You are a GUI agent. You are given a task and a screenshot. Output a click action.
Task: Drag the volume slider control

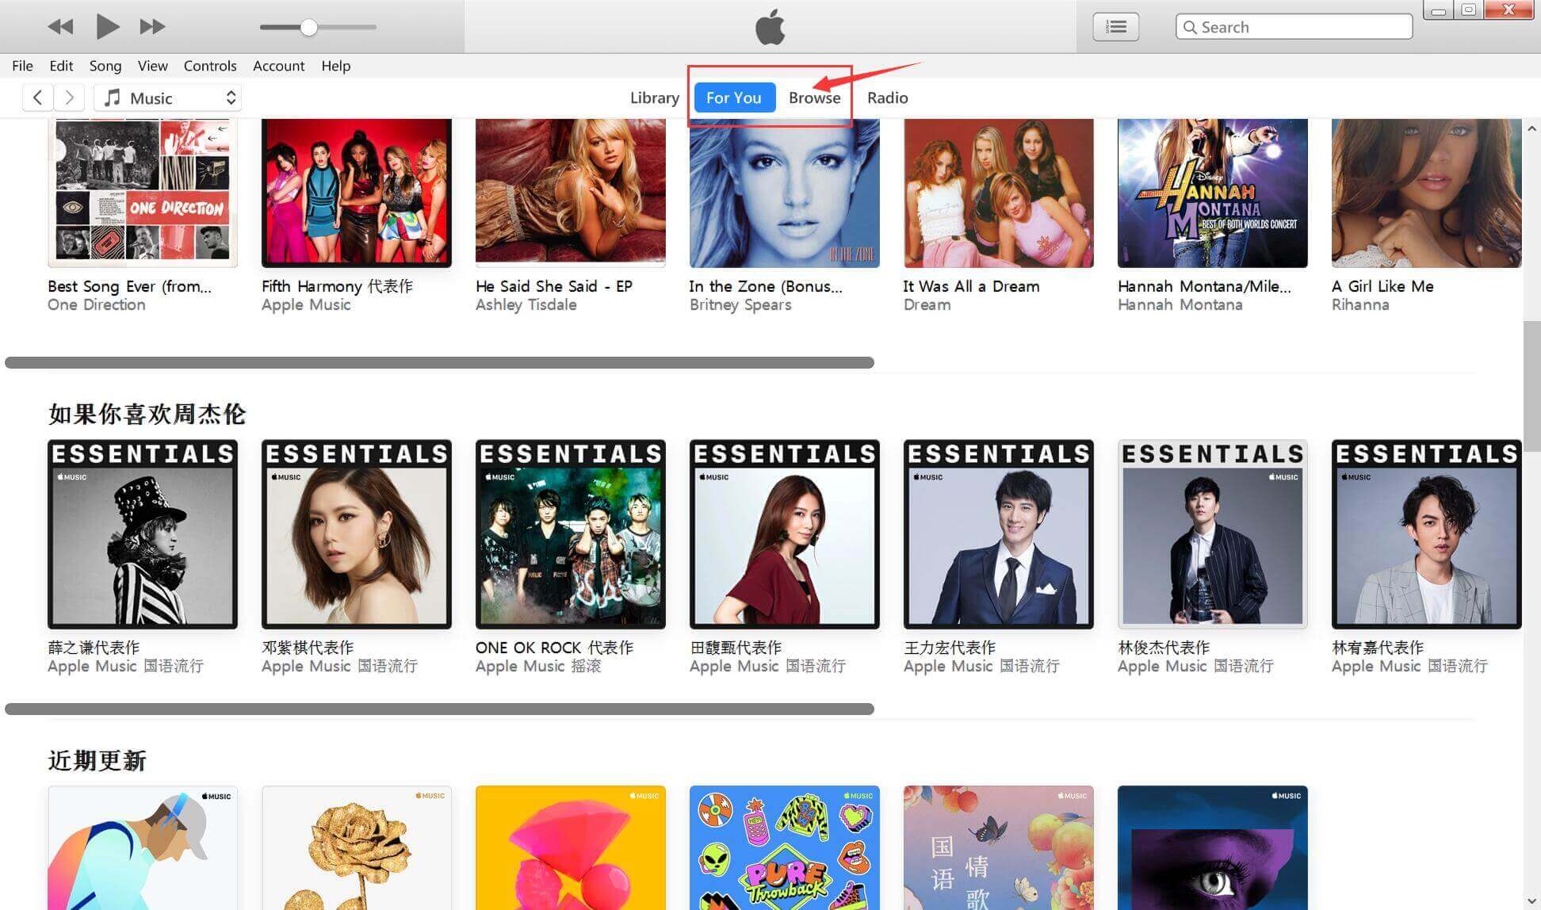(310, 26)
